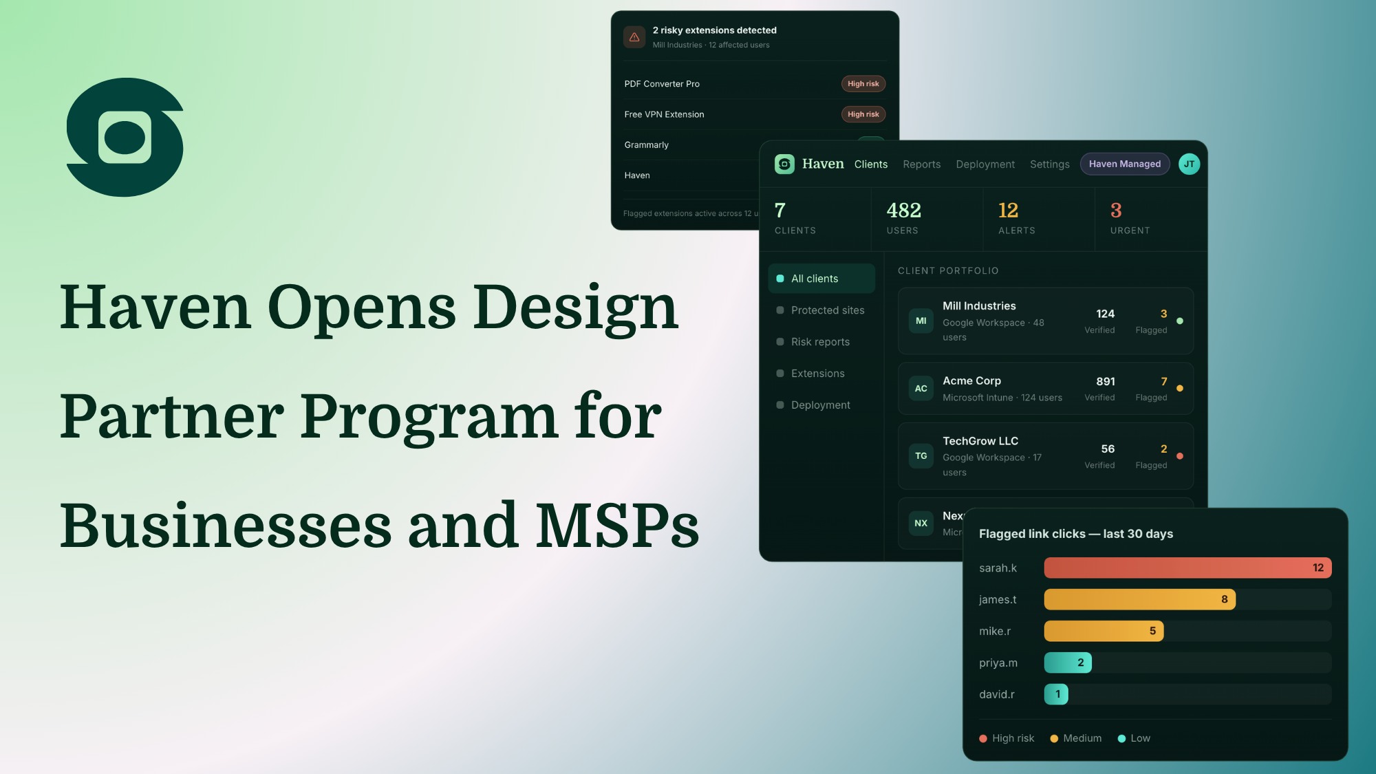The width and height of the screenshot is (1376, 774).
Task: Open Deployment in the sidebar
Action: [x=821, y=405]
